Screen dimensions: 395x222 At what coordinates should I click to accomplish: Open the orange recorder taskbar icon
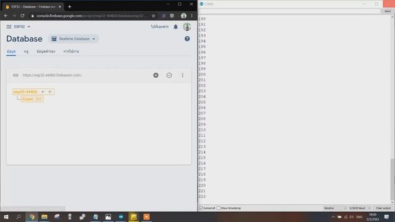(x=146, y=216)
